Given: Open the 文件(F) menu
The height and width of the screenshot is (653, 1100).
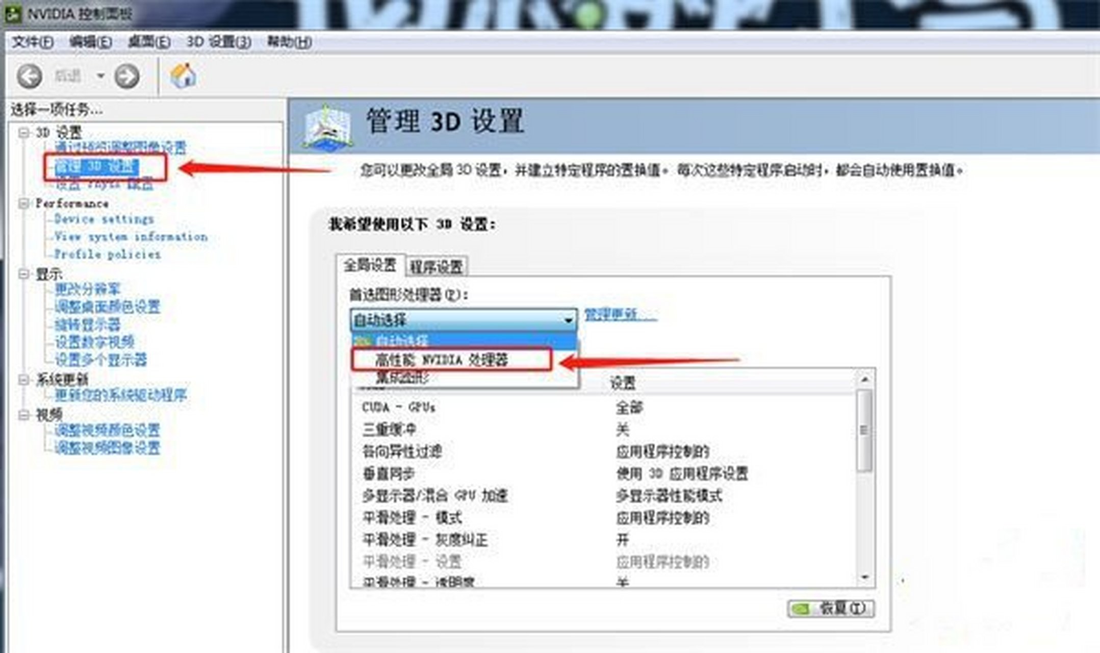Looking at the screenshot, I should pos(33,42).
